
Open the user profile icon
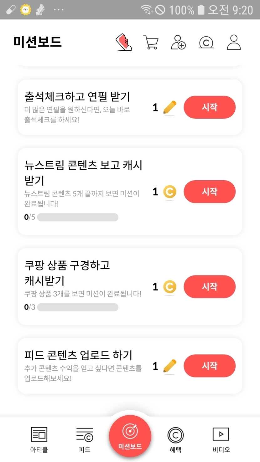(x=234, y=42)
